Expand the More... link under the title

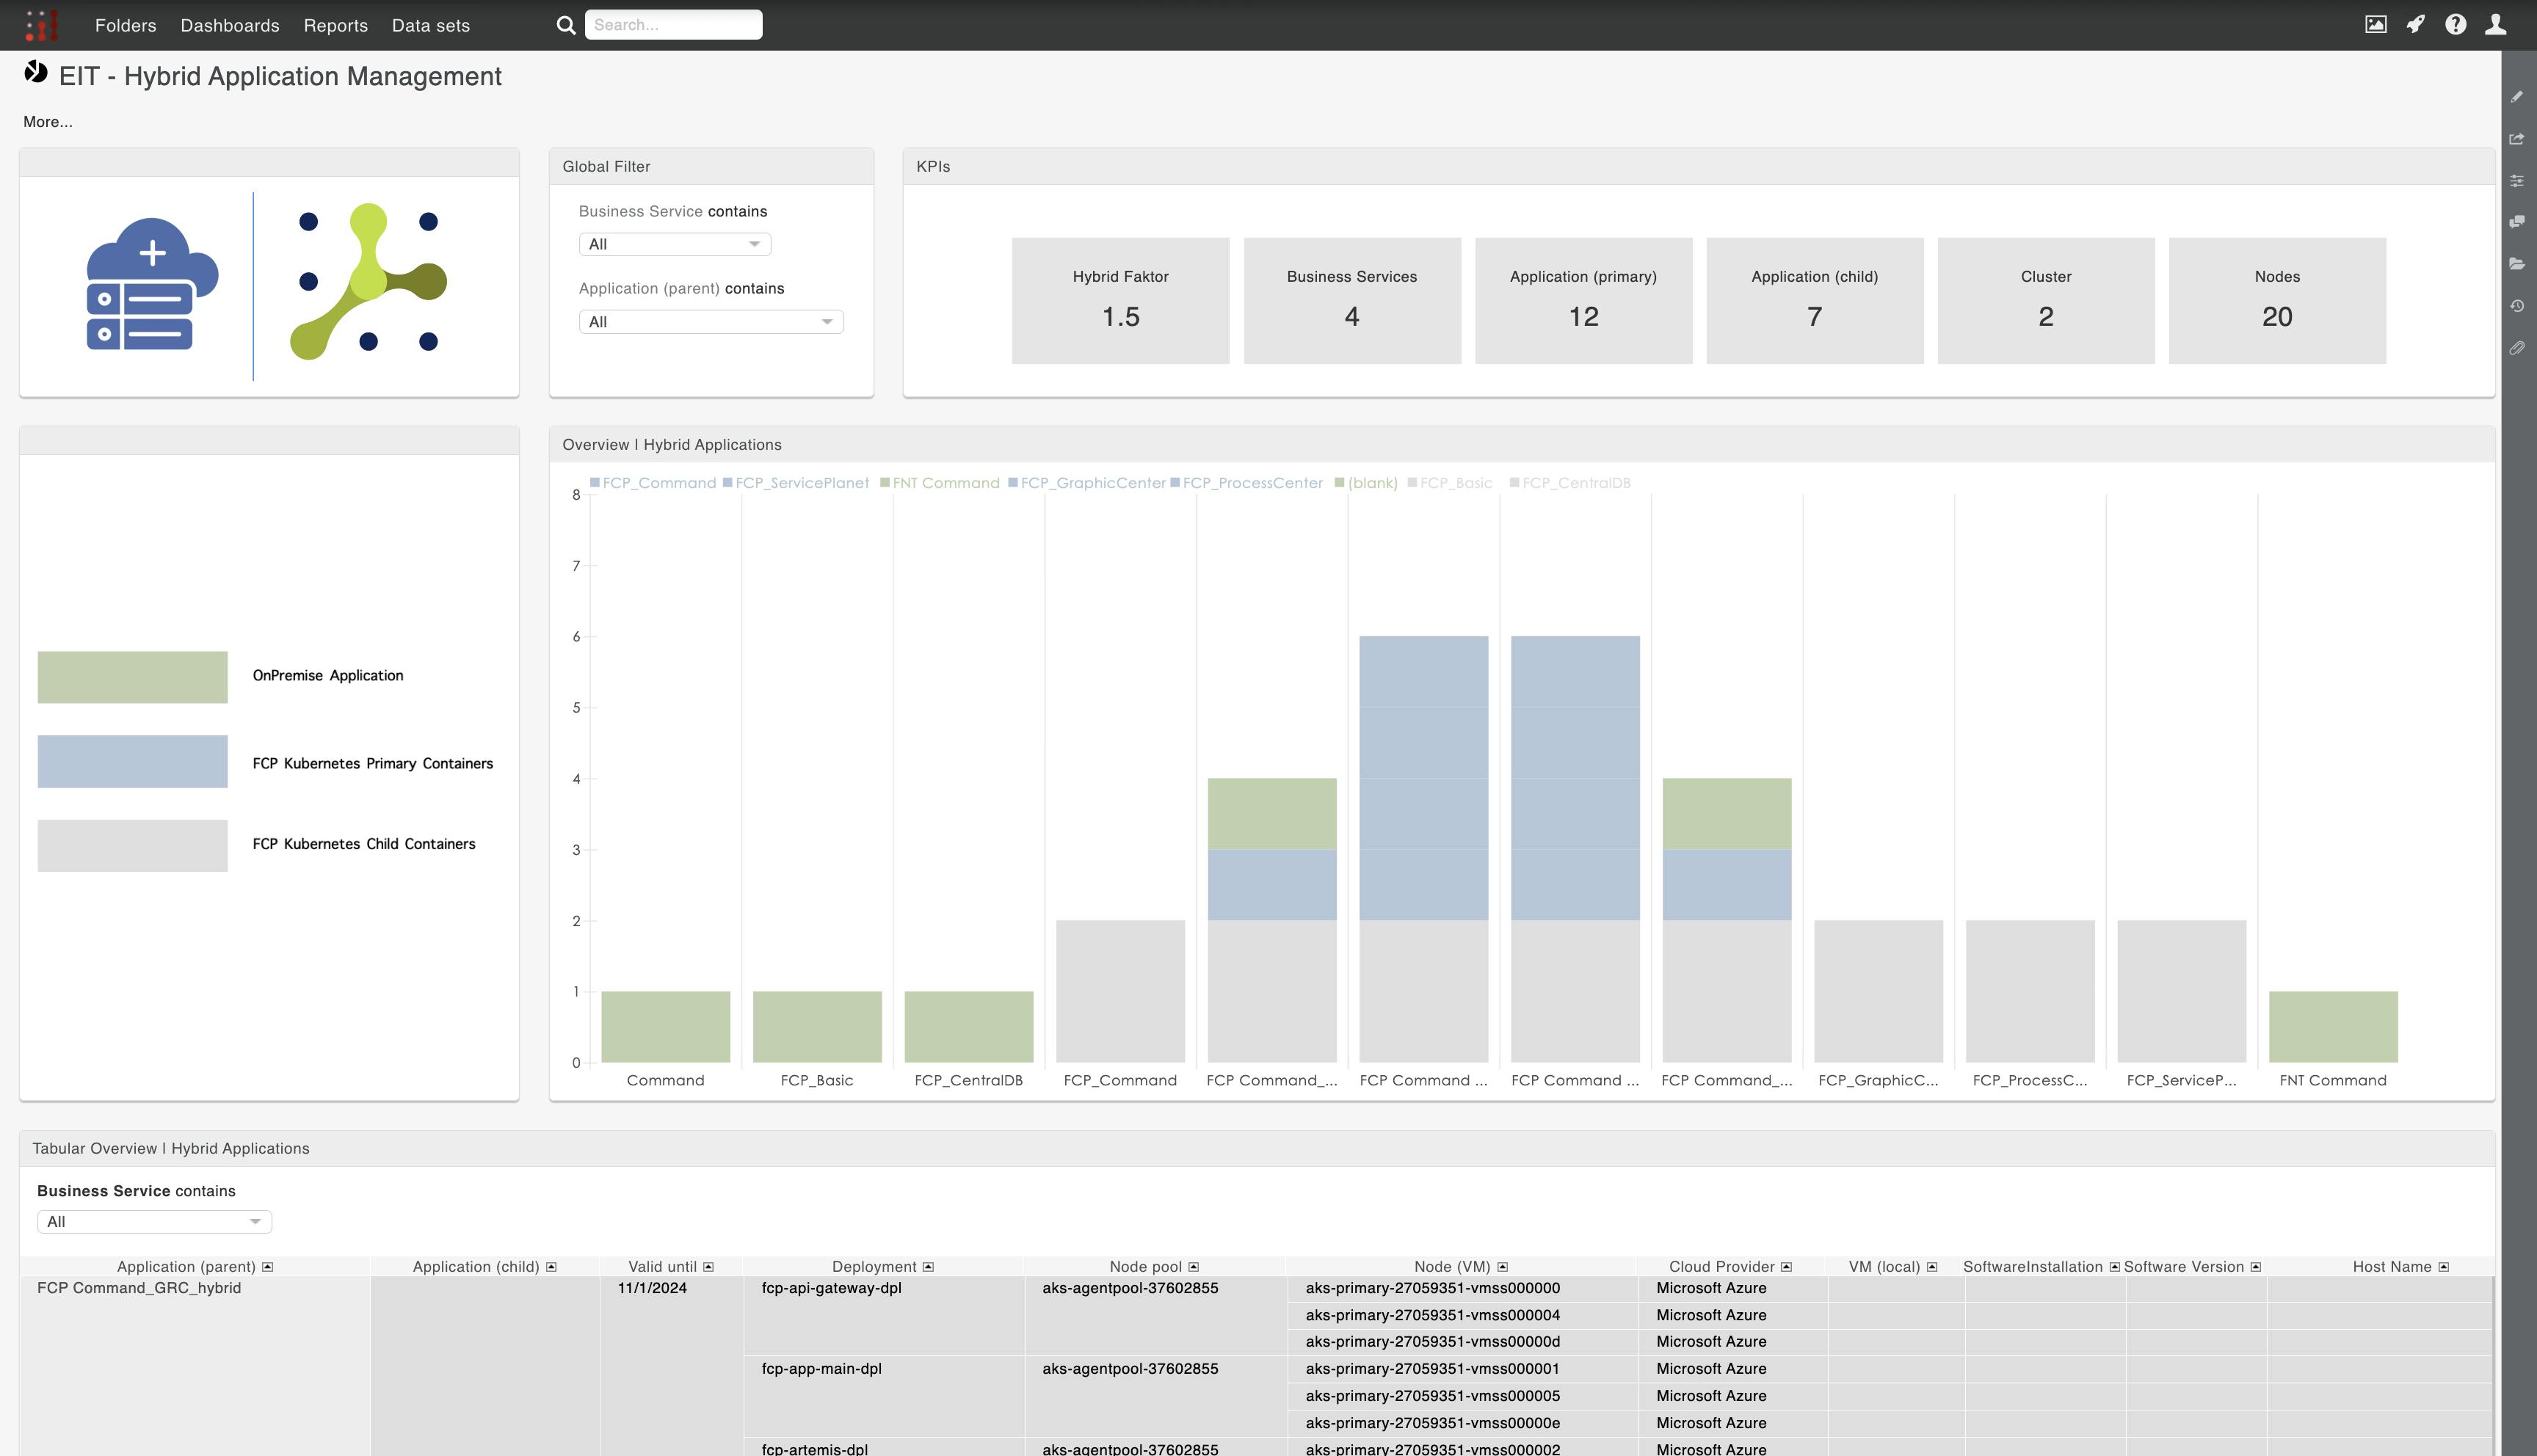pyautogui.click(x=48, y=121)
